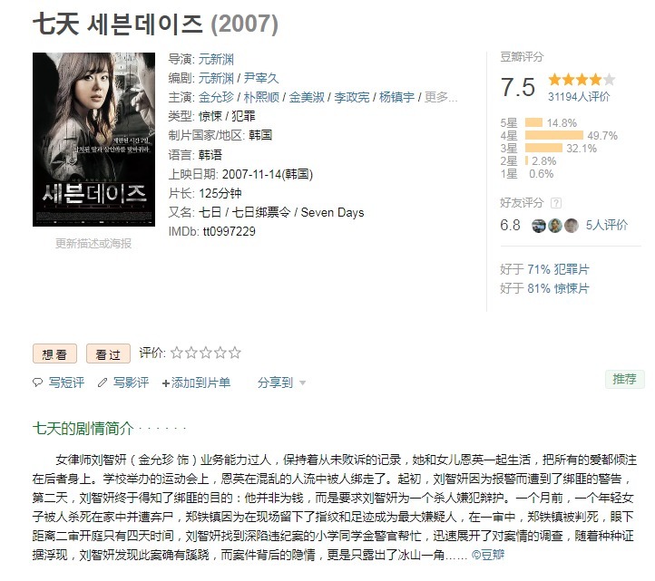Open actor 金允珍 page
This screenshot has height=581, width=655.
[216, 97]
